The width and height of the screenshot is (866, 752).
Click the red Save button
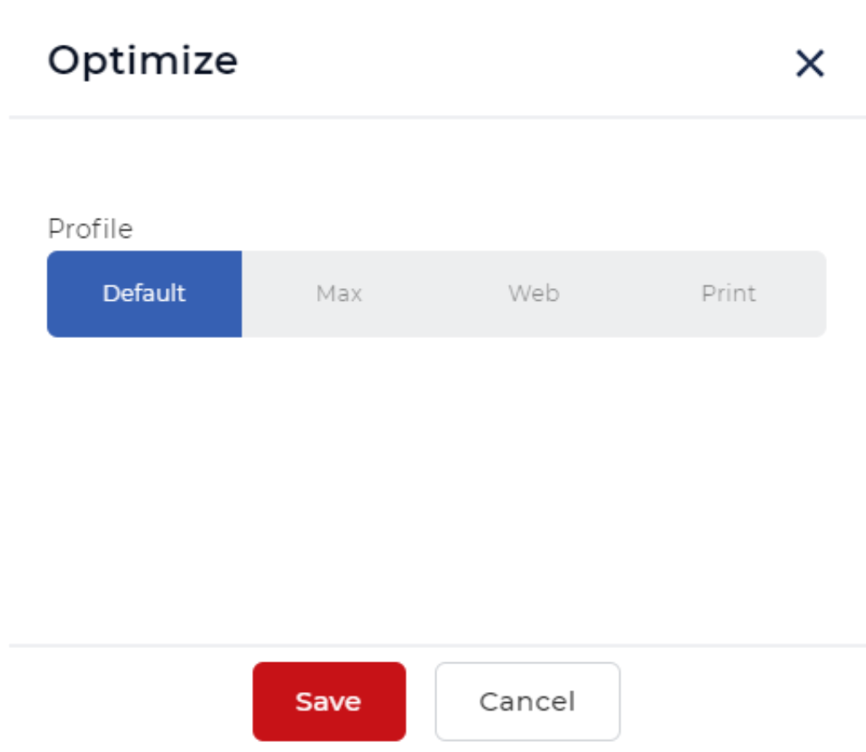click(328, 701)
